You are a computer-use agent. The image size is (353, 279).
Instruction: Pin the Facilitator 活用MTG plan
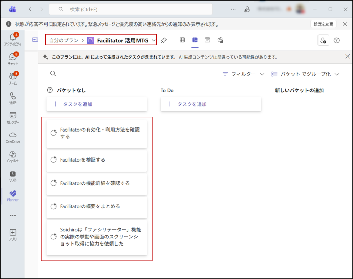tap(164, 40)
